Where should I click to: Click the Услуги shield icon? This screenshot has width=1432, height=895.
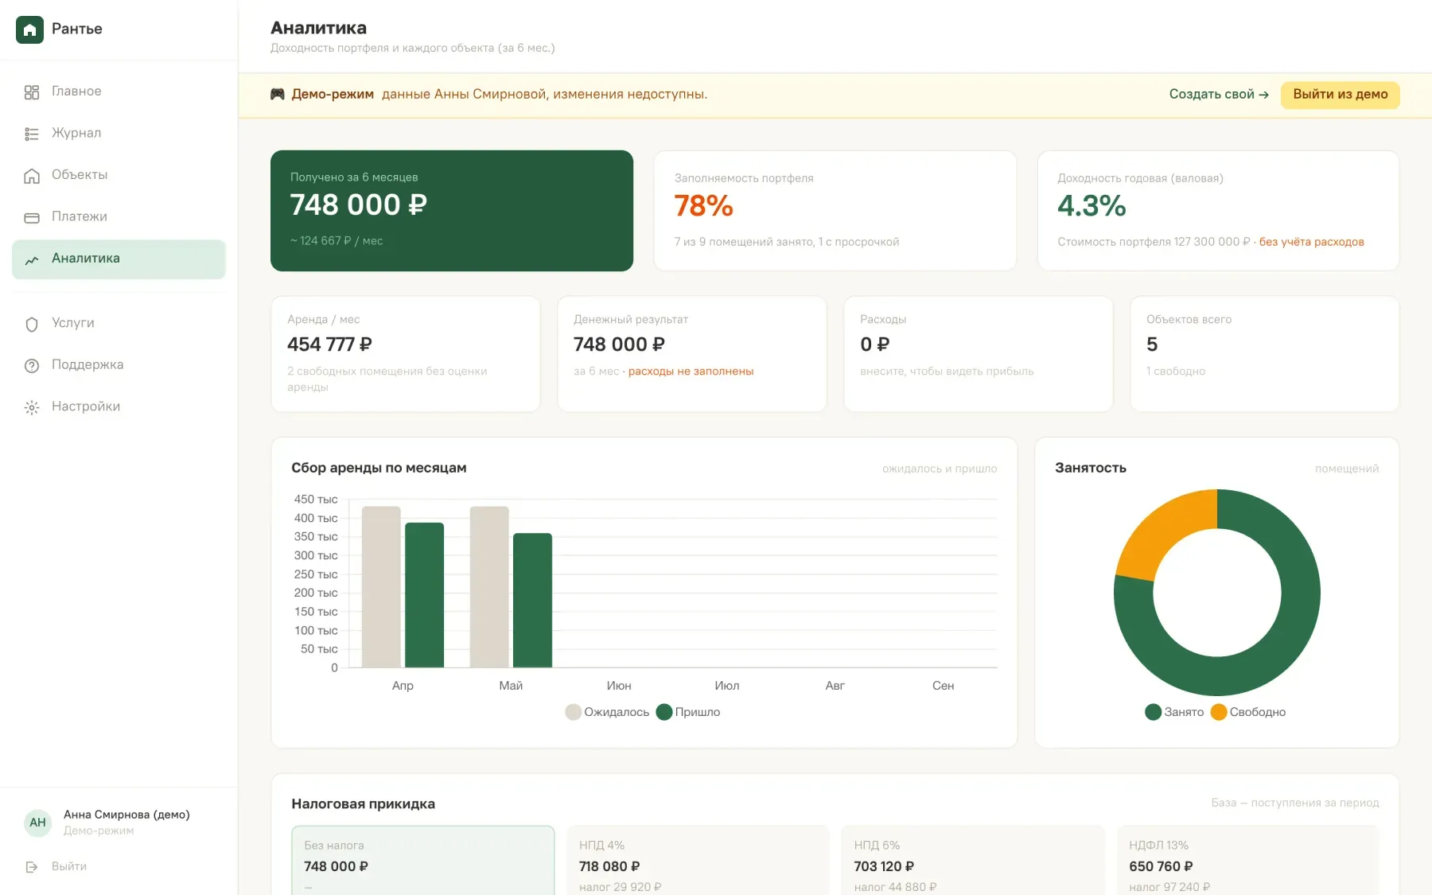[32, 324]
